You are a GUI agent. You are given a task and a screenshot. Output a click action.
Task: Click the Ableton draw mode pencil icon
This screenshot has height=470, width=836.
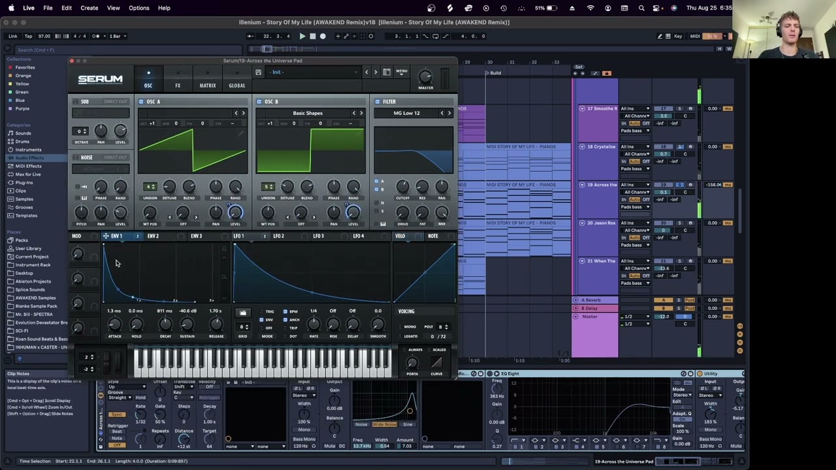click(x=660, y=36)
